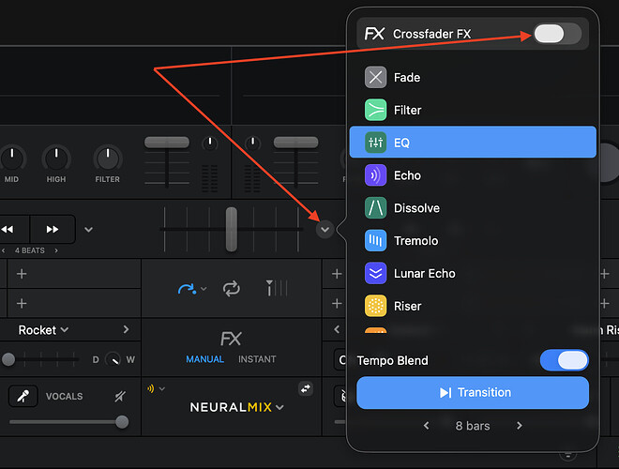Image resolution: width=619 pixels, height=469 pixels.
Task: Select the Filter crossfader effect
Action: tap(473, 110)
